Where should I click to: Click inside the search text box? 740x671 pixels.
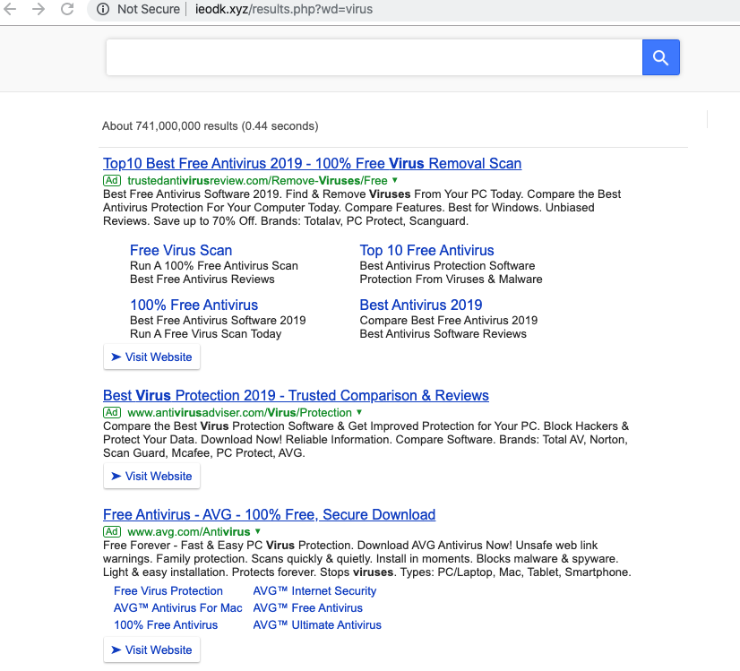pos(373,58)
